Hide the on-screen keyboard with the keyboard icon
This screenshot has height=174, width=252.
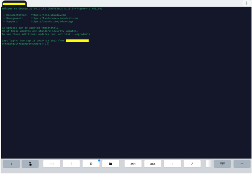[x=222, y=164]
